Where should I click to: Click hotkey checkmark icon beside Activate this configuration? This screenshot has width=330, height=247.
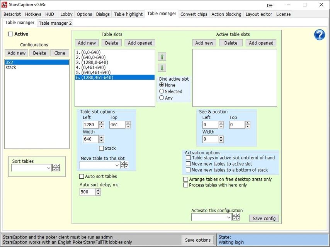pyautogui.click(x=236, y=217)
